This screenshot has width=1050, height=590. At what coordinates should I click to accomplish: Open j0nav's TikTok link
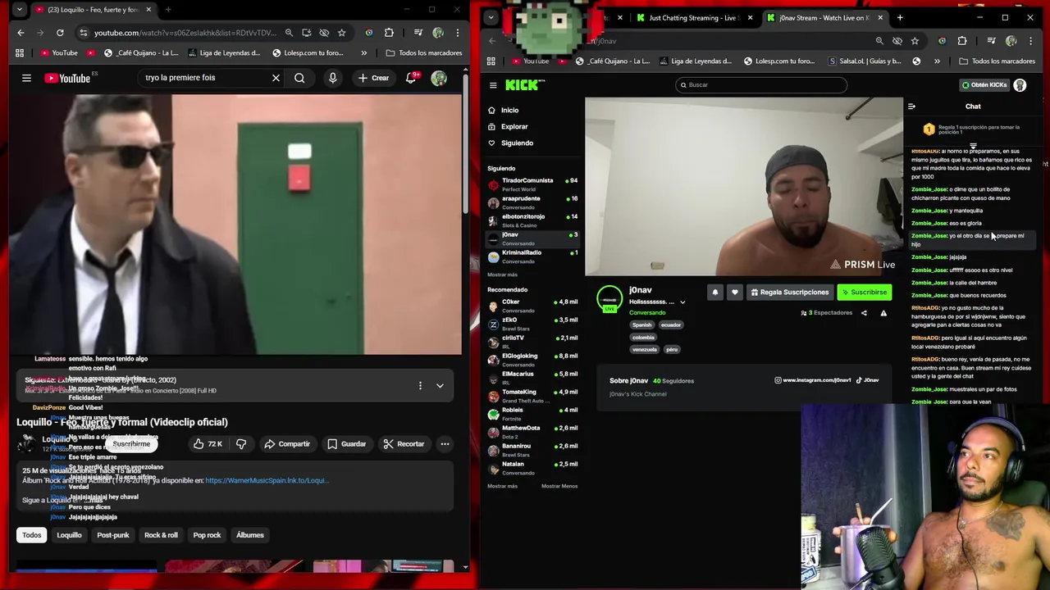click(x=869, y=380)
